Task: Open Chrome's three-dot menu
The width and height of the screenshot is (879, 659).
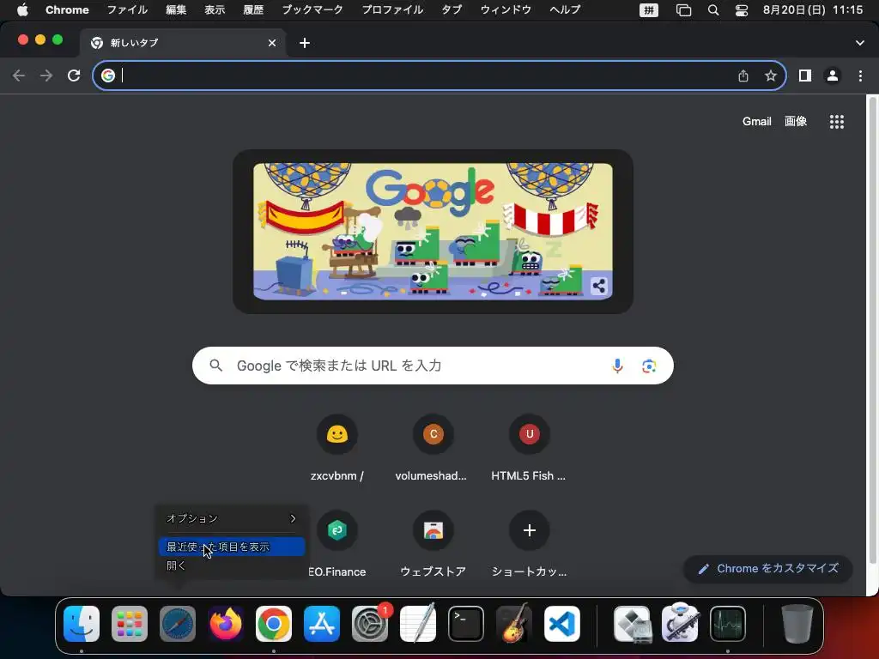Action: click(x=860, y=76)
